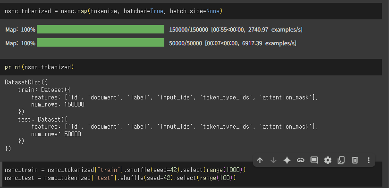This screenshot has height=188, width=389.
Task: Click the 'test: Dataset({' output line
Action: pos(42,119)
